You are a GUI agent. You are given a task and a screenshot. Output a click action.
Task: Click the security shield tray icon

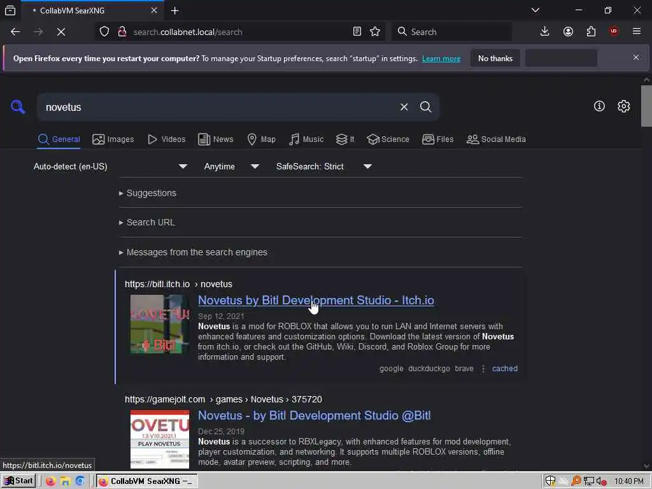pyautogui.click(x=550, y=481)
